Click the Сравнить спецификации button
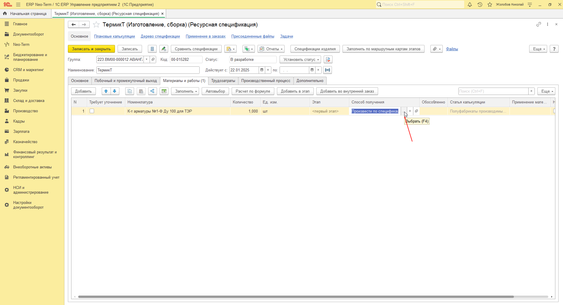 (x=196, y=49)
